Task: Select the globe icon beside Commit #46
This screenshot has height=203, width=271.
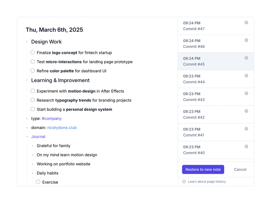Action: (246, 40)
